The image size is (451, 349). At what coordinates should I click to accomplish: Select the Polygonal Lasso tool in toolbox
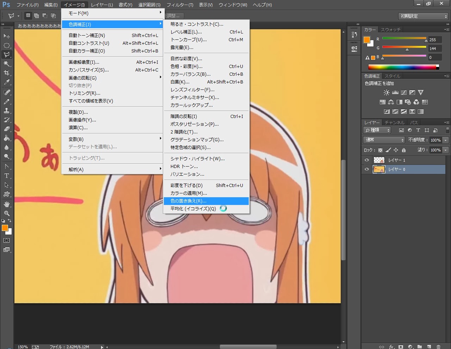tap(7, 54)
